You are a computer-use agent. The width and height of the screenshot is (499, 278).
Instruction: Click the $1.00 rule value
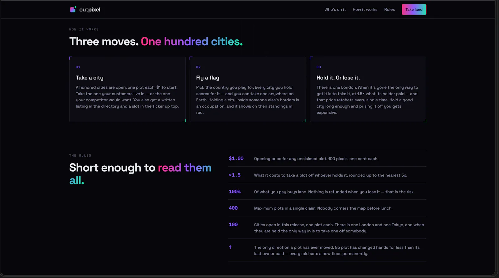tap(236, 159)
